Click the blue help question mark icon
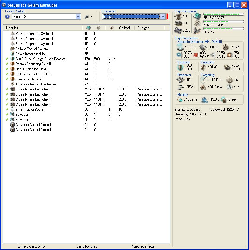This screenshot has width=249, height=250. [x=7, y=17]
